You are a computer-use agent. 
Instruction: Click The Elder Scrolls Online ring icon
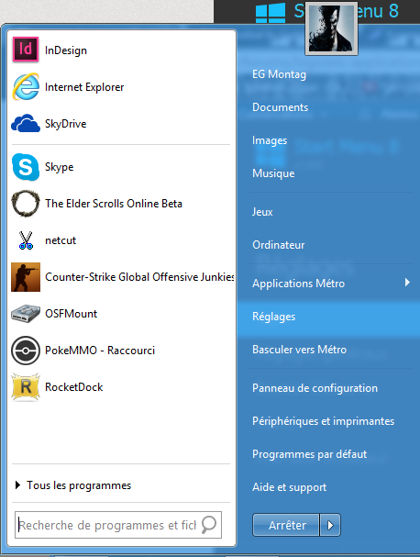[26, 204]
